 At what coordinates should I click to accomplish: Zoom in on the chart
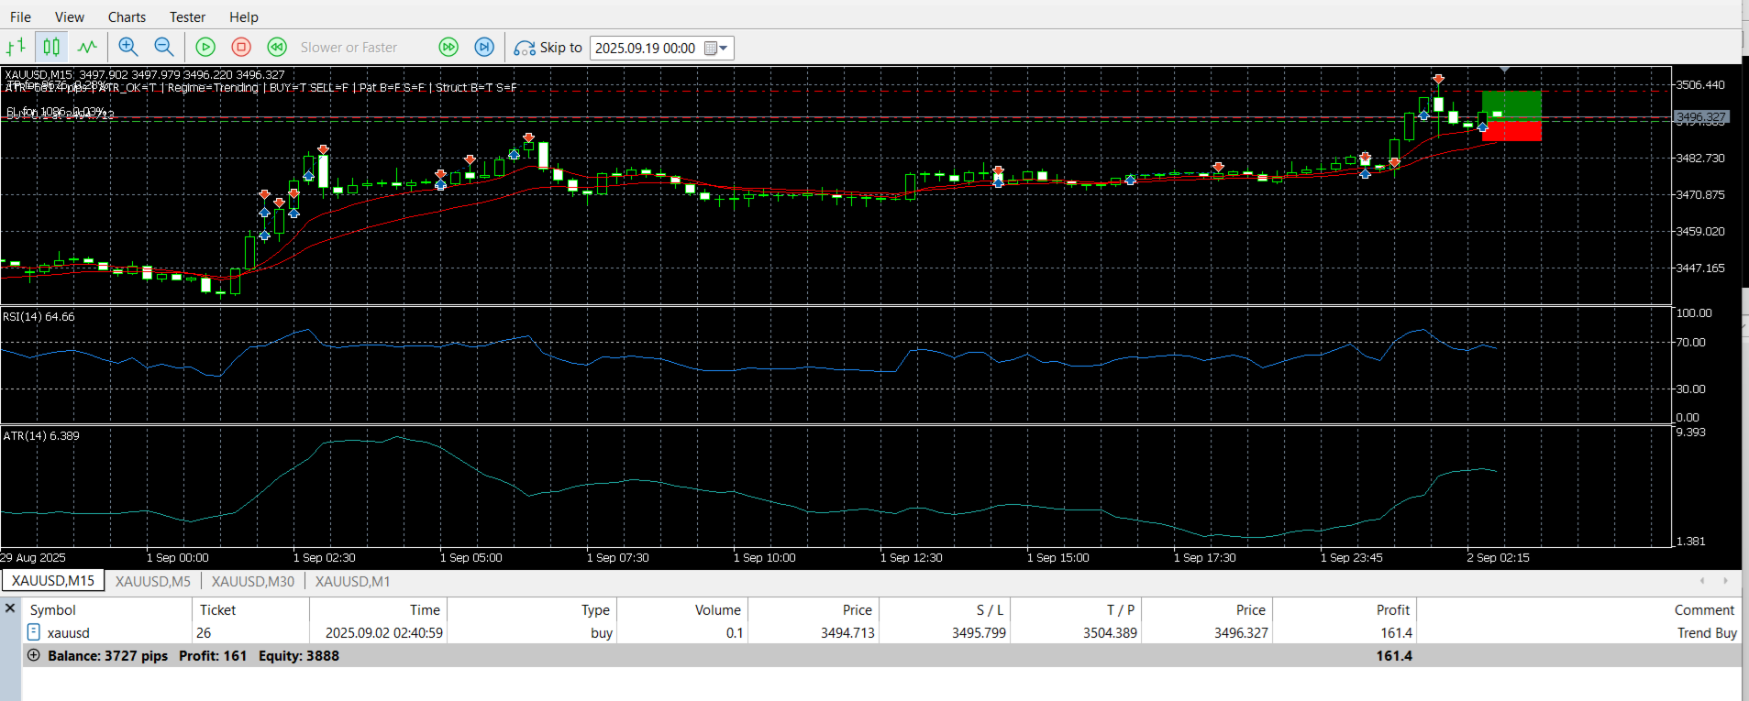click(x=128, y=47)
